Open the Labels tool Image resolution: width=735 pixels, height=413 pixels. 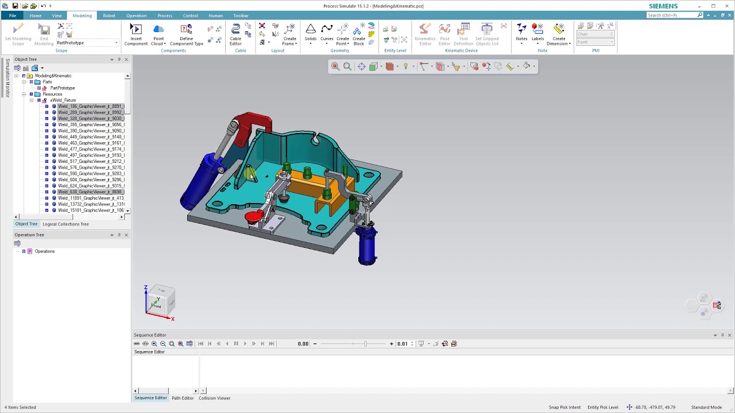coord(537,34)
